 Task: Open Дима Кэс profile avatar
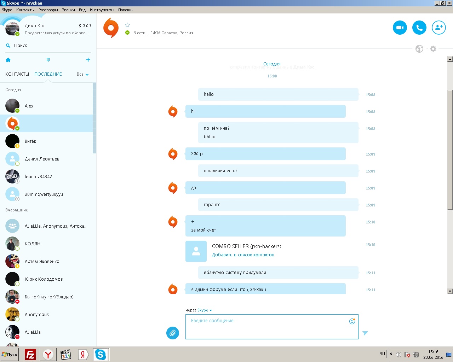(x=12, y=29)
